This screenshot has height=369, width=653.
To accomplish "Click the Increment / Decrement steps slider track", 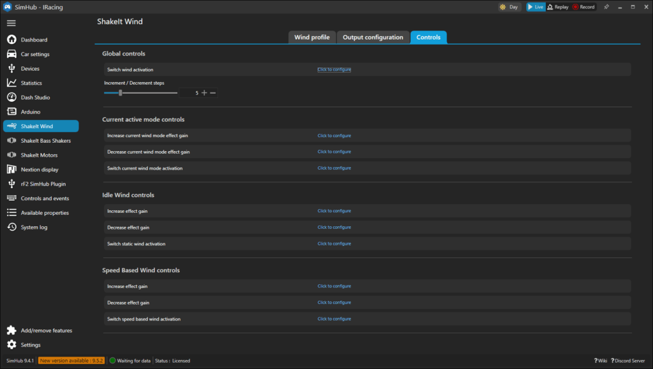I will 141,93.
